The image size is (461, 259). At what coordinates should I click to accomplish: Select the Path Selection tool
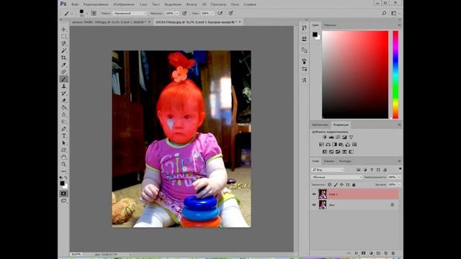(x=64, y=143)
